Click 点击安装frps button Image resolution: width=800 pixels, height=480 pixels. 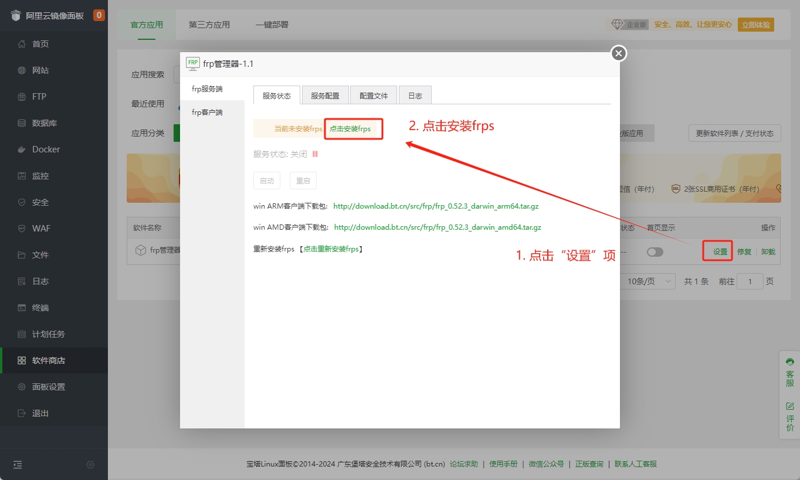tap(350, 129)
